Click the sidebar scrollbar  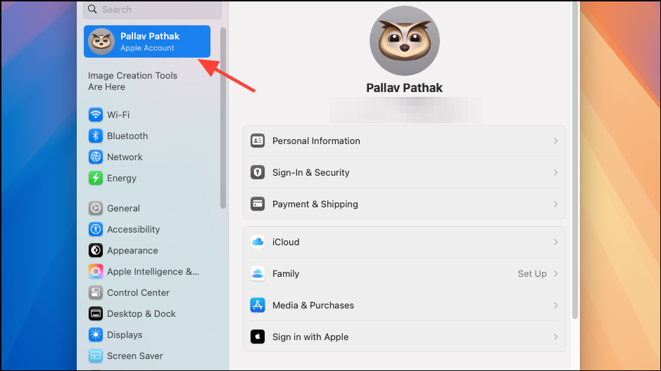tap(223, 118)
